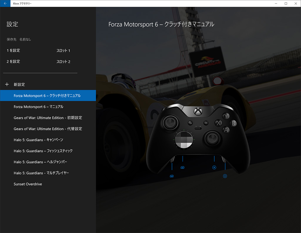Click 2 を設定
Image resolution: width=301 pixels, height=233 pixels.
tap(13, 61)
